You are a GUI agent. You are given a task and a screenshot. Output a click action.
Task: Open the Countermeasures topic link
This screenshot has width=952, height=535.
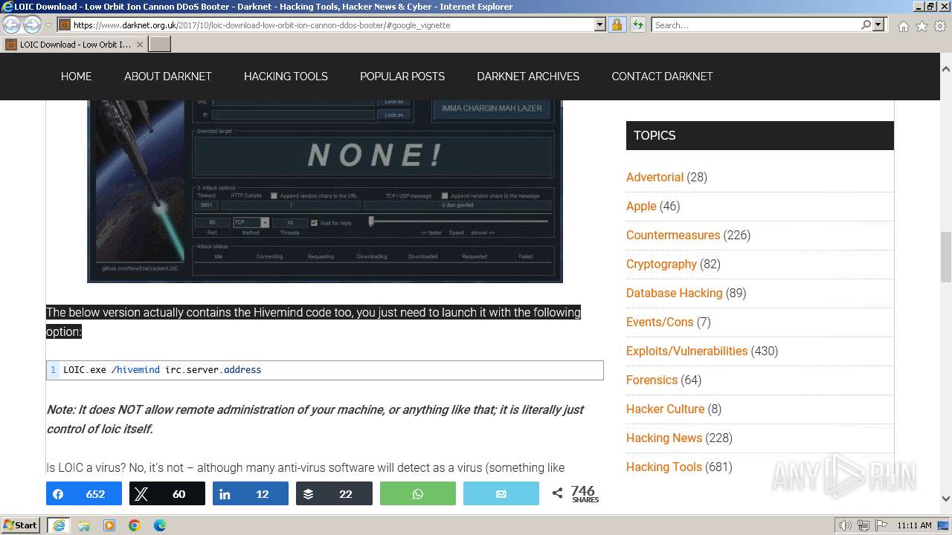coord(673,235)
